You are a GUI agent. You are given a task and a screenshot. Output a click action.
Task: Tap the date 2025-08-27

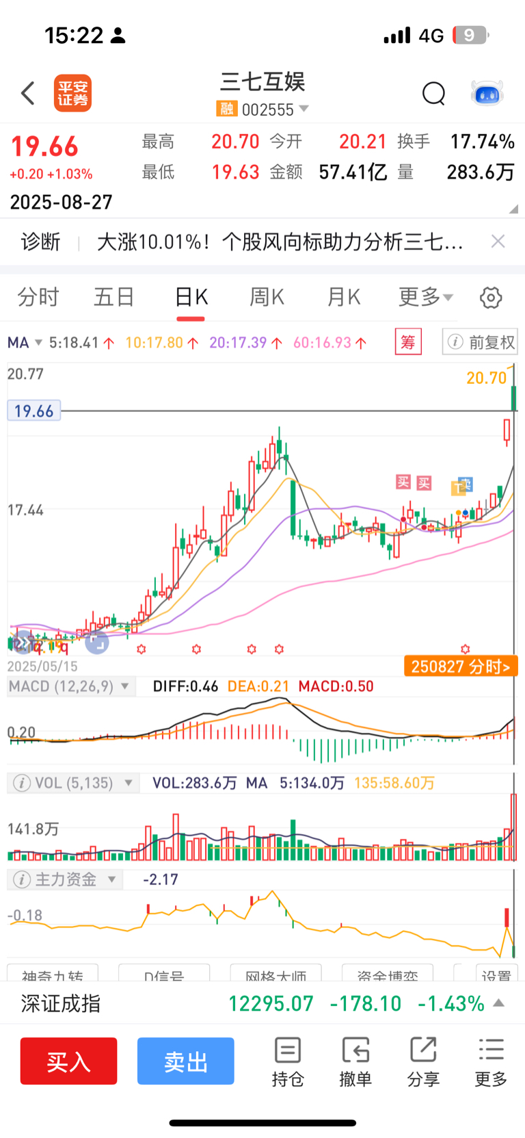tap(61, 202)
